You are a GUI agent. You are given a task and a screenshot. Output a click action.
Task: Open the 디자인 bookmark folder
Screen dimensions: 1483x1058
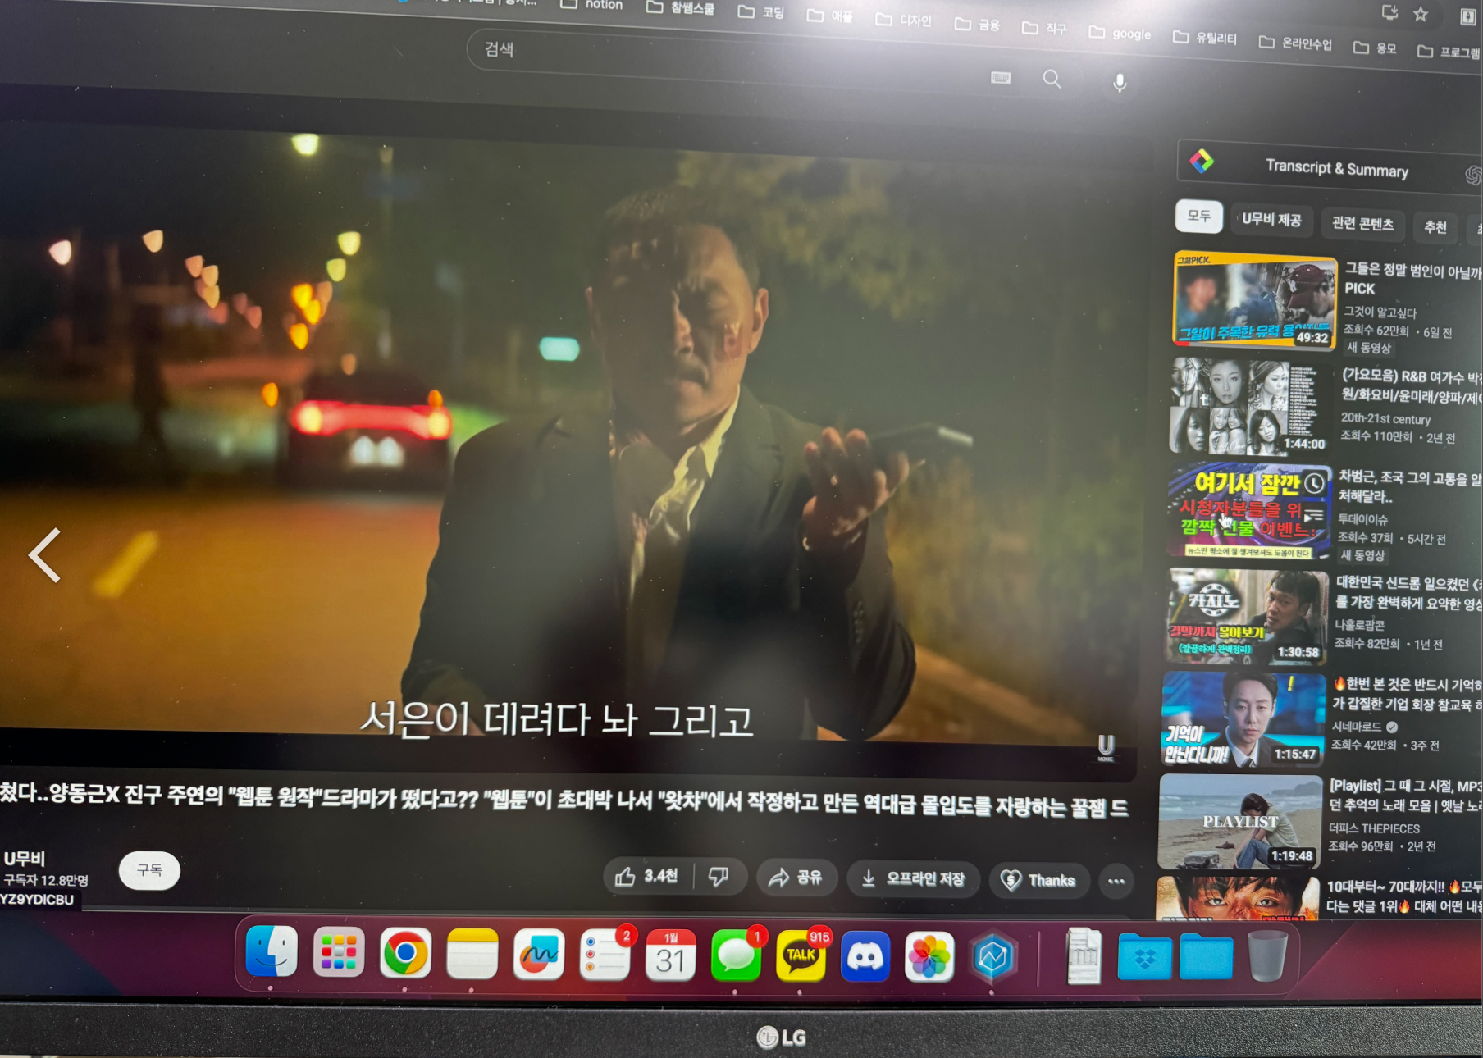(x=903, y=20)
